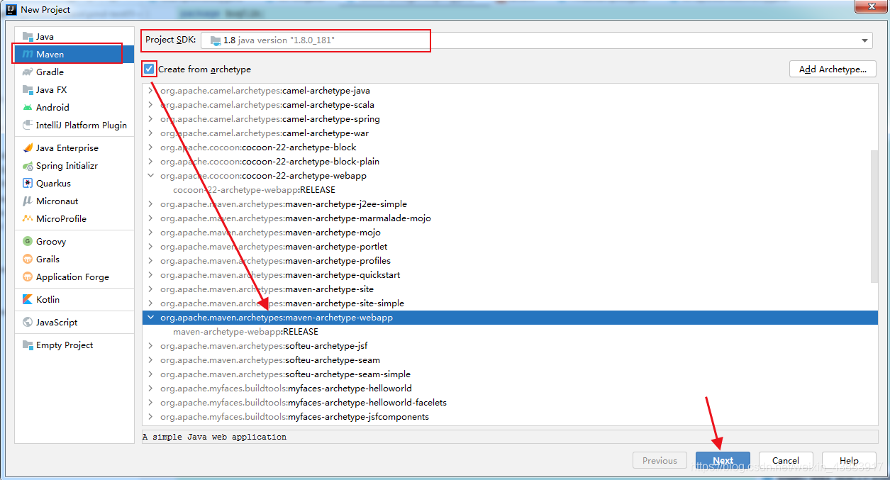Viewport: 890px width, 480px height.
Task: Click the Groovy icon
Action: [x=28, y=241]
